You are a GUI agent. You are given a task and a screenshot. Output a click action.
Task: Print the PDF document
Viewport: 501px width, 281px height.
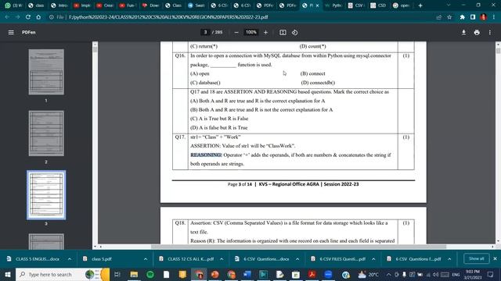click(477, 32)
